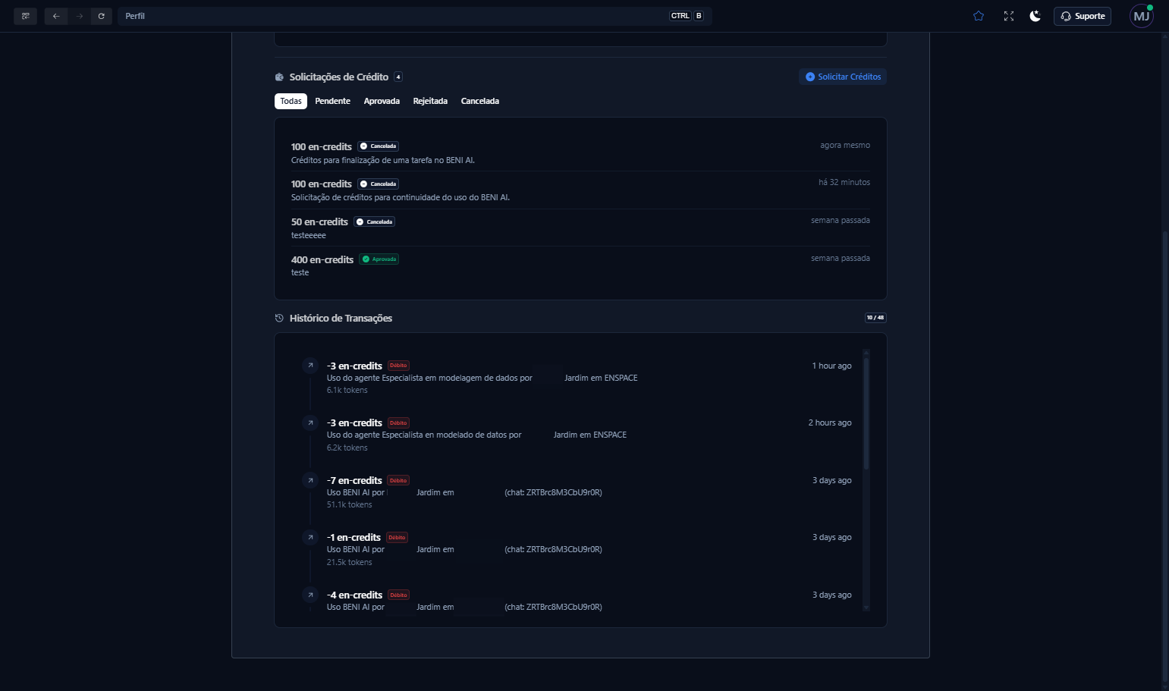Open the MJ user avatar menu
This screenshot has width=1169, height=691.
tap(1142, 16)
